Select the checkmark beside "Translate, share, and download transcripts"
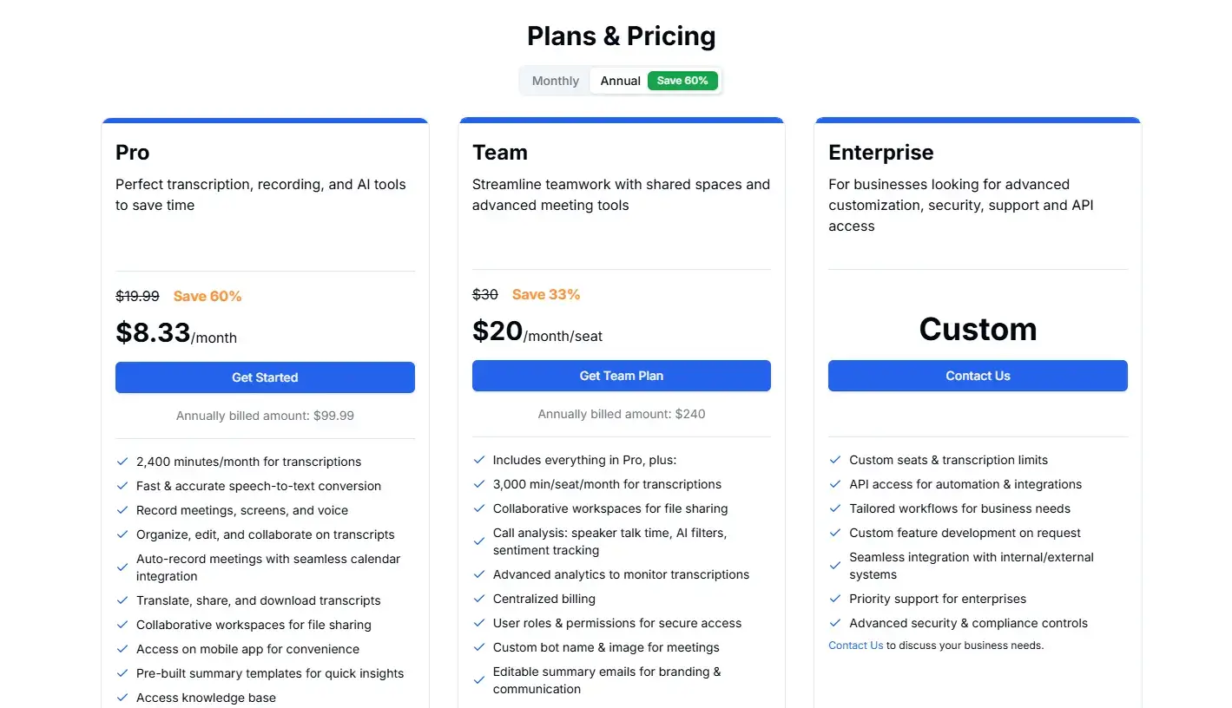The width and height of the screenshot is (1232, 708). (122, 600)
